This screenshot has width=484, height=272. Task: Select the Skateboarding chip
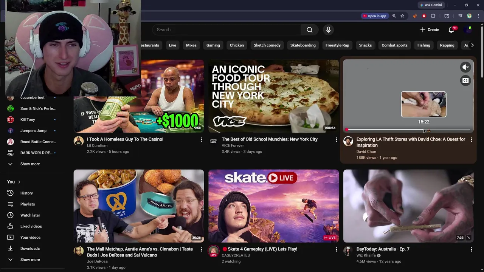(x=303, y=45)
